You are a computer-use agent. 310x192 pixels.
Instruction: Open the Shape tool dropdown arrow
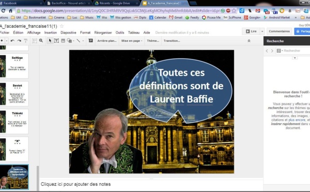pyautogui.click(x=73, y=41)
